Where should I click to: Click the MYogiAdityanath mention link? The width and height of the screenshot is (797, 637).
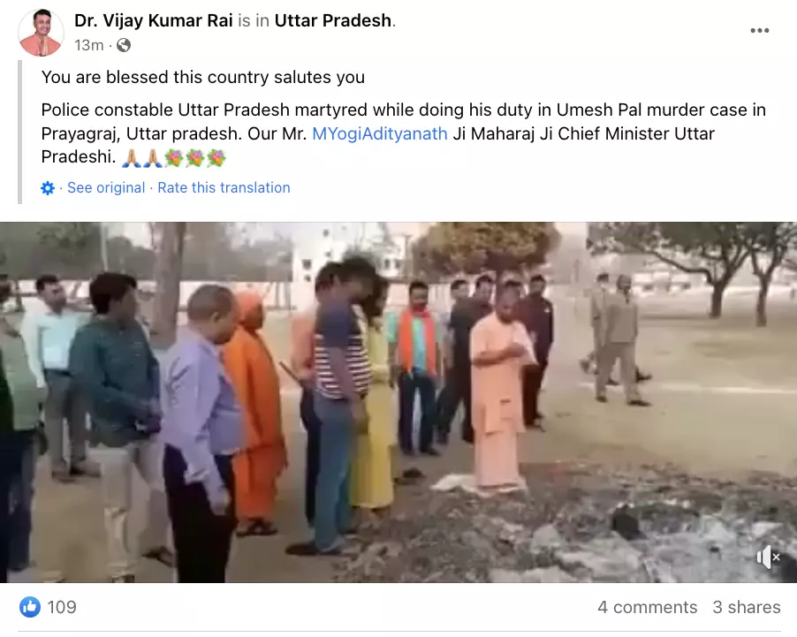tap(380, 133)
